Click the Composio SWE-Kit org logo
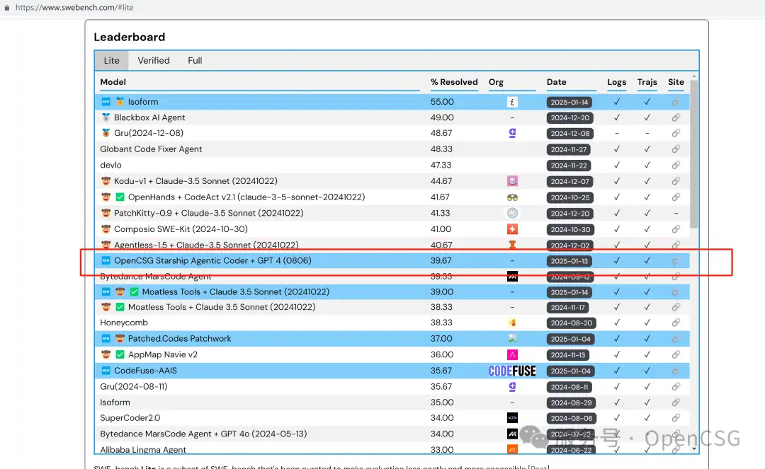This screenshot has width=765, height=469. (512, 229)
